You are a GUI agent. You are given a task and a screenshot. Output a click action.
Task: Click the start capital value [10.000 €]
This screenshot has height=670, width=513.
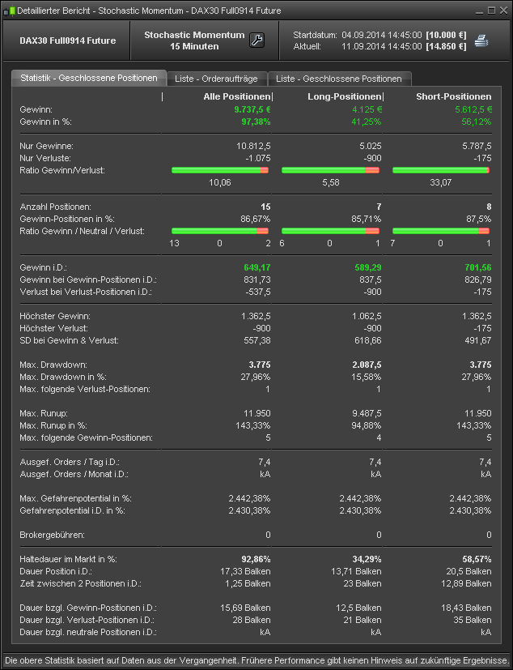point(446,35)
